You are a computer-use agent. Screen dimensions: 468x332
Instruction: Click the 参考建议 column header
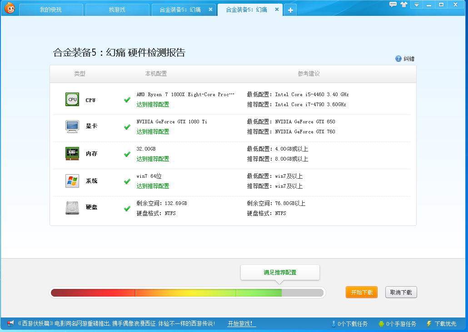point(309,73)
